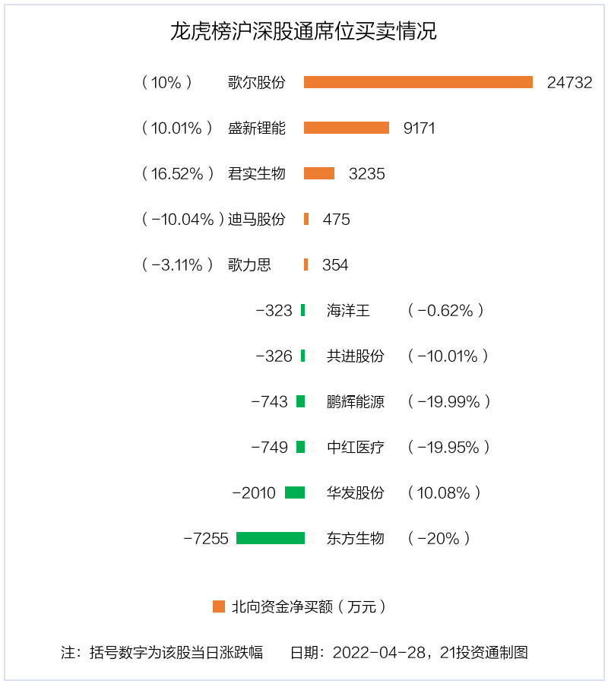Viewport: 608px width, 684px height.
Task: Click the orange legend swatch for 北向资金净买额
Action: click(x=219, y=606)
